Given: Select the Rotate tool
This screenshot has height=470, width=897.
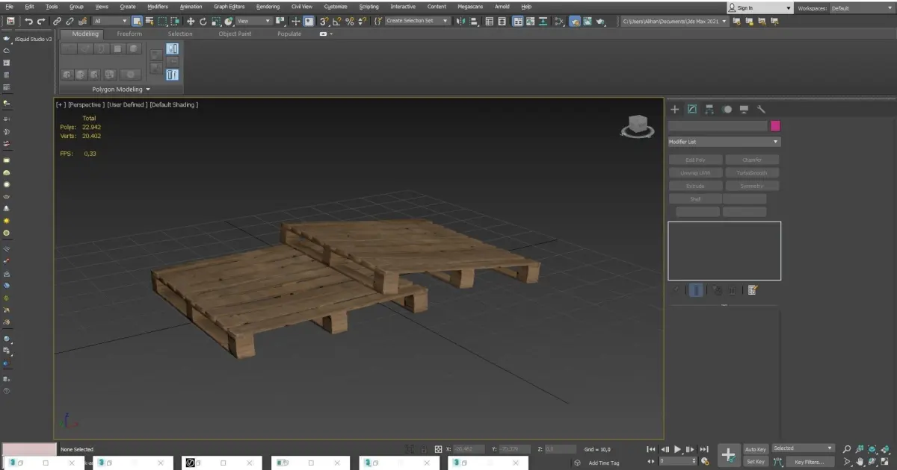Looking at the screenshot, I should point(203,22).
